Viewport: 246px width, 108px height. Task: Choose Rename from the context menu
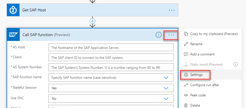click(196, 44)
